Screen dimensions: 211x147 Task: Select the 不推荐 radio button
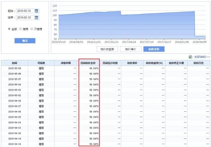point(32,29)
